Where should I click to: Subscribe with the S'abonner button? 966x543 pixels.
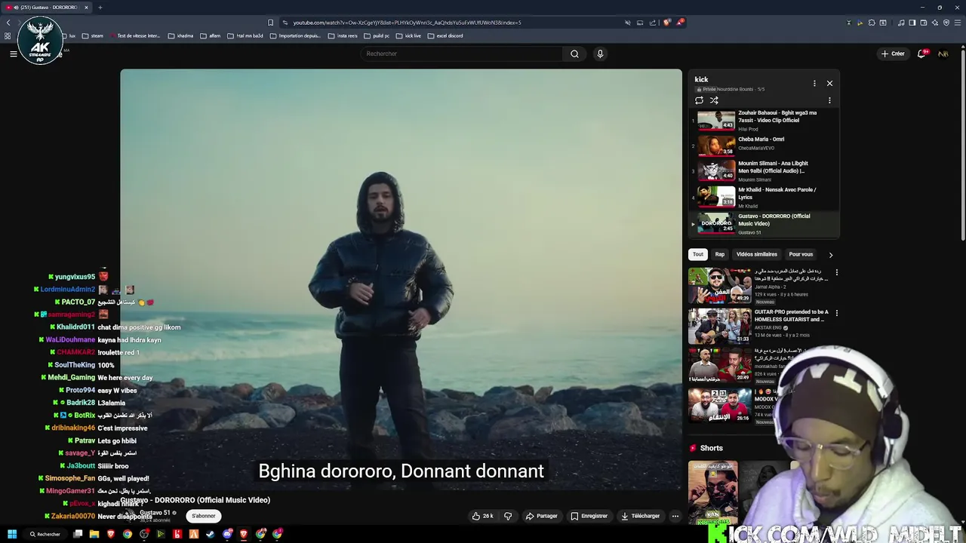point(204,516)
